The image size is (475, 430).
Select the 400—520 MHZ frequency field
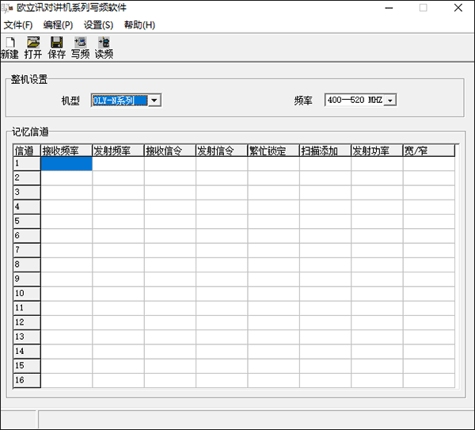355,101
